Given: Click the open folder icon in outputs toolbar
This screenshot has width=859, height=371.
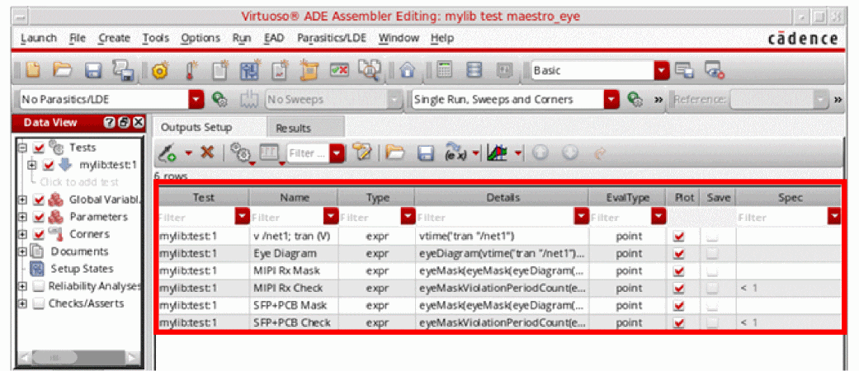Looking at the screenshot, I should coord(395,153).
